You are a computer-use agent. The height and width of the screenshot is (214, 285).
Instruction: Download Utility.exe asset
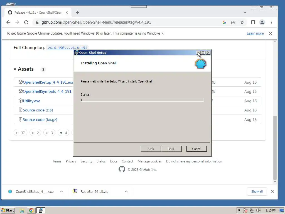click(31, 101)
